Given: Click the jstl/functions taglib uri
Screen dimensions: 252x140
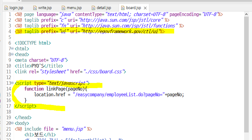Looking at the screenshot, I should (x=129, y=26).
